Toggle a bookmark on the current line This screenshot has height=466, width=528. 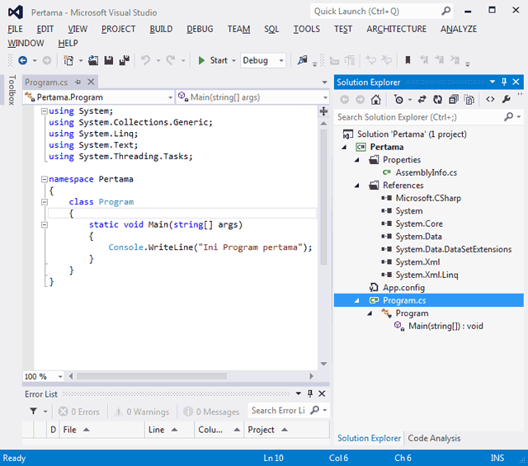[x=408, y=60]
